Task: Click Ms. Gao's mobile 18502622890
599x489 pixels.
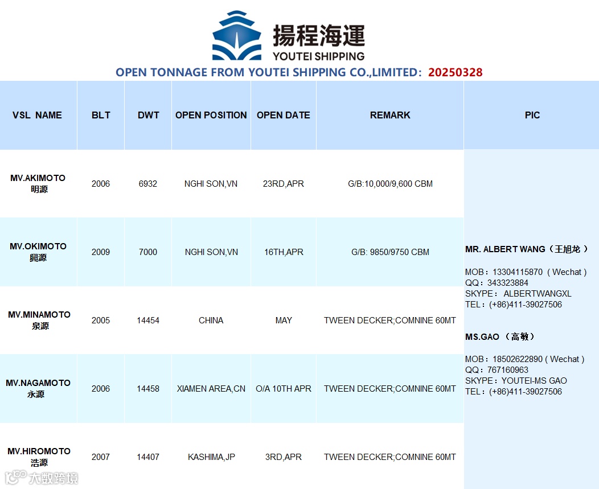Action: 517,359
